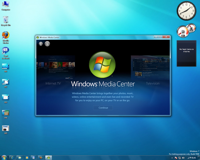The width and height of the screenshot is (200, 160).
Task: Click the Windows Media Center title bar icon
Action: (37, 37)
